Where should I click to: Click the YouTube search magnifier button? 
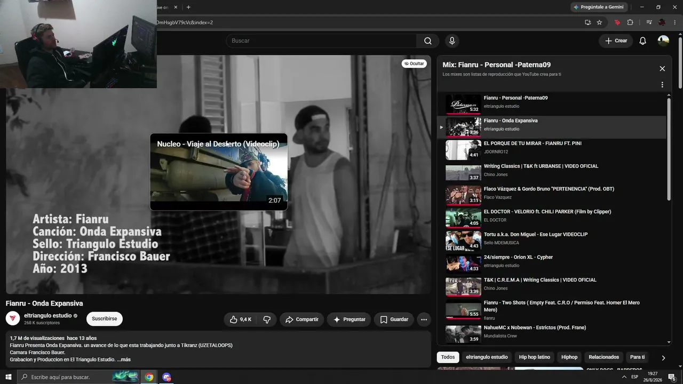[x=428, y=41]
